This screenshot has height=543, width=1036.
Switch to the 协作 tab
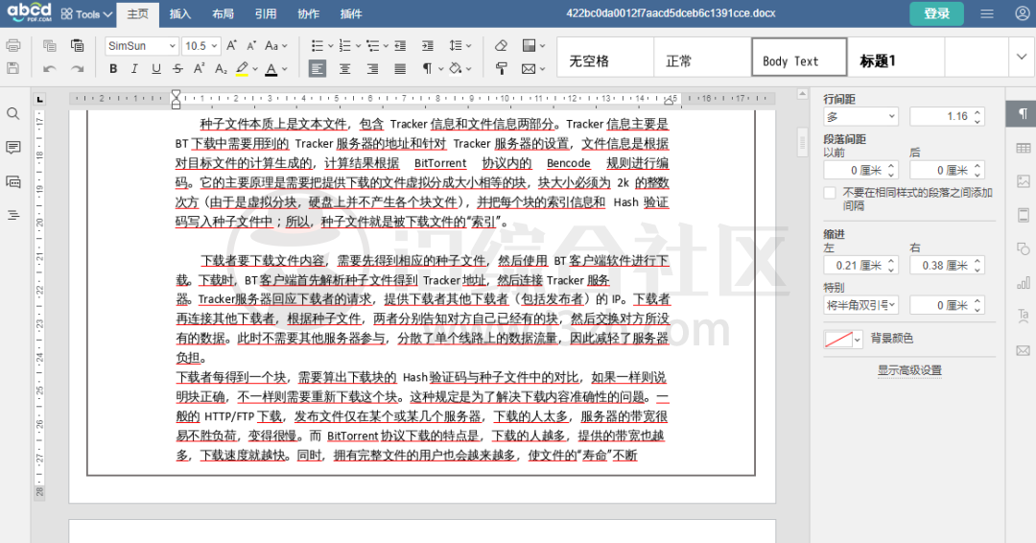point(309,13)
